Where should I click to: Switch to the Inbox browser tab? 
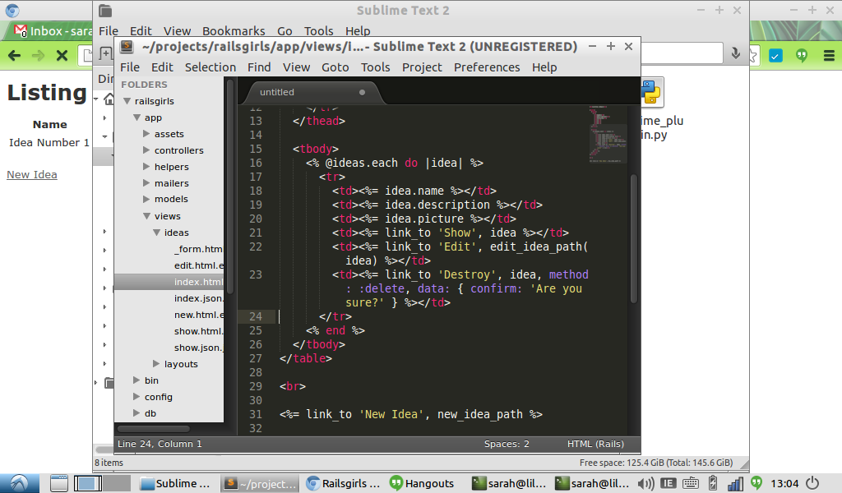pyautogui.click(x=53, y=31)
